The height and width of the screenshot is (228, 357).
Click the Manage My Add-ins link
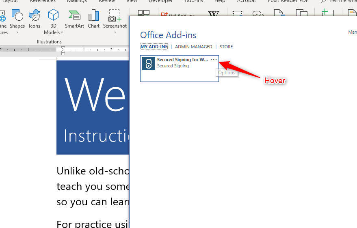click(x=353, y=32)
